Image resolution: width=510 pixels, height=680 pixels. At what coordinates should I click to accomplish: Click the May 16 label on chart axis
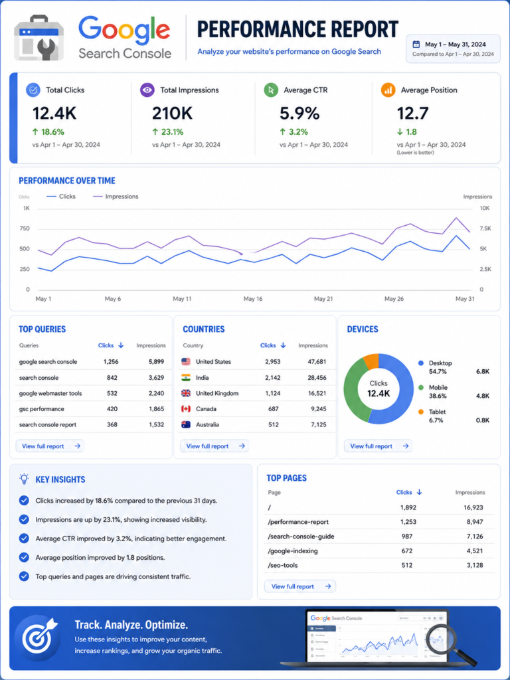253,299
